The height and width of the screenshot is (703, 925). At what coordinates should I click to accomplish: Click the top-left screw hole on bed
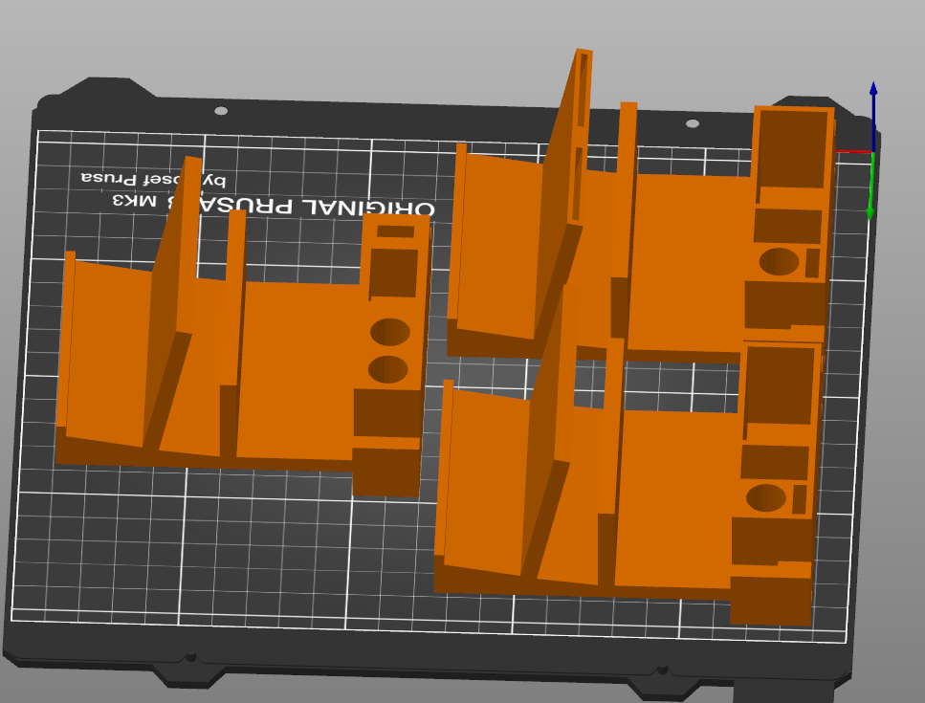pos(221,111)
